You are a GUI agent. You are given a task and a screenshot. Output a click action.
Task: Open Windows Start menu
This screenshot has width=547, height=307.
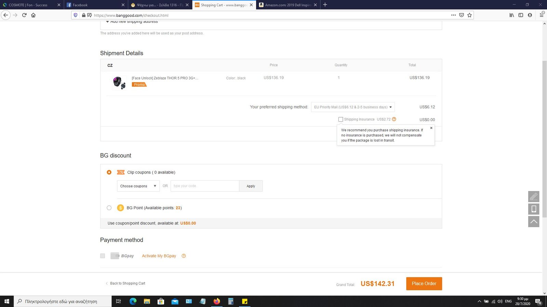[x=6, y=301]
